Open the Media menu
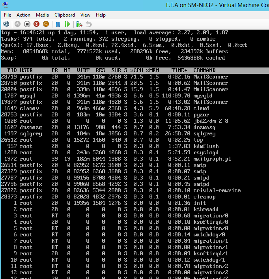 (x=42, y=15)
